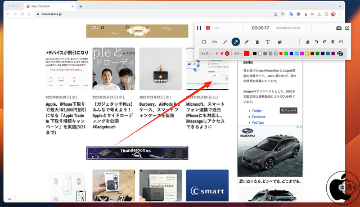
Task: Pick the magenta color swatch
Action: 302,53
